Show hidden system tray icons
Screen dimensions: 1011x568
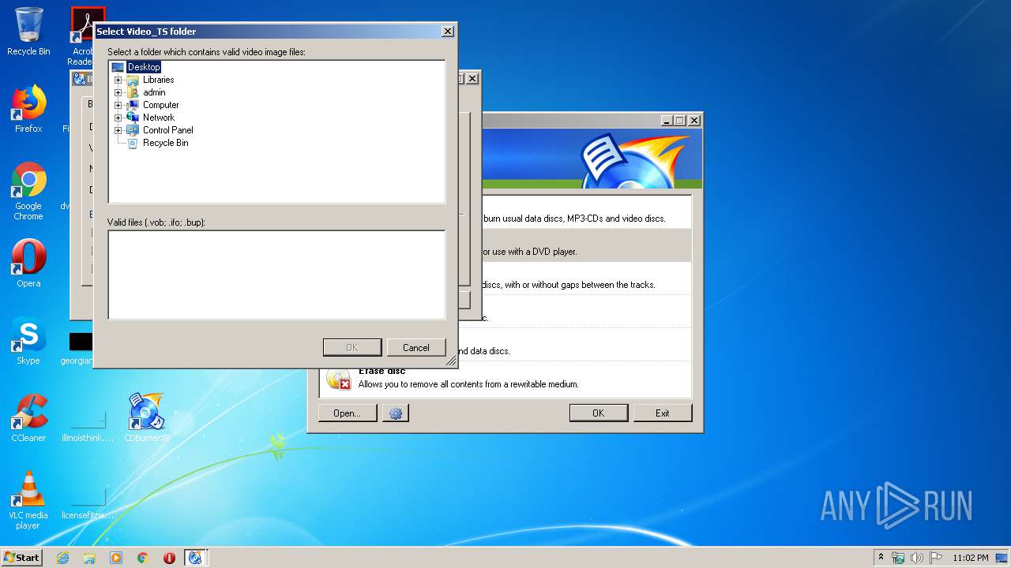coord(881,558)
